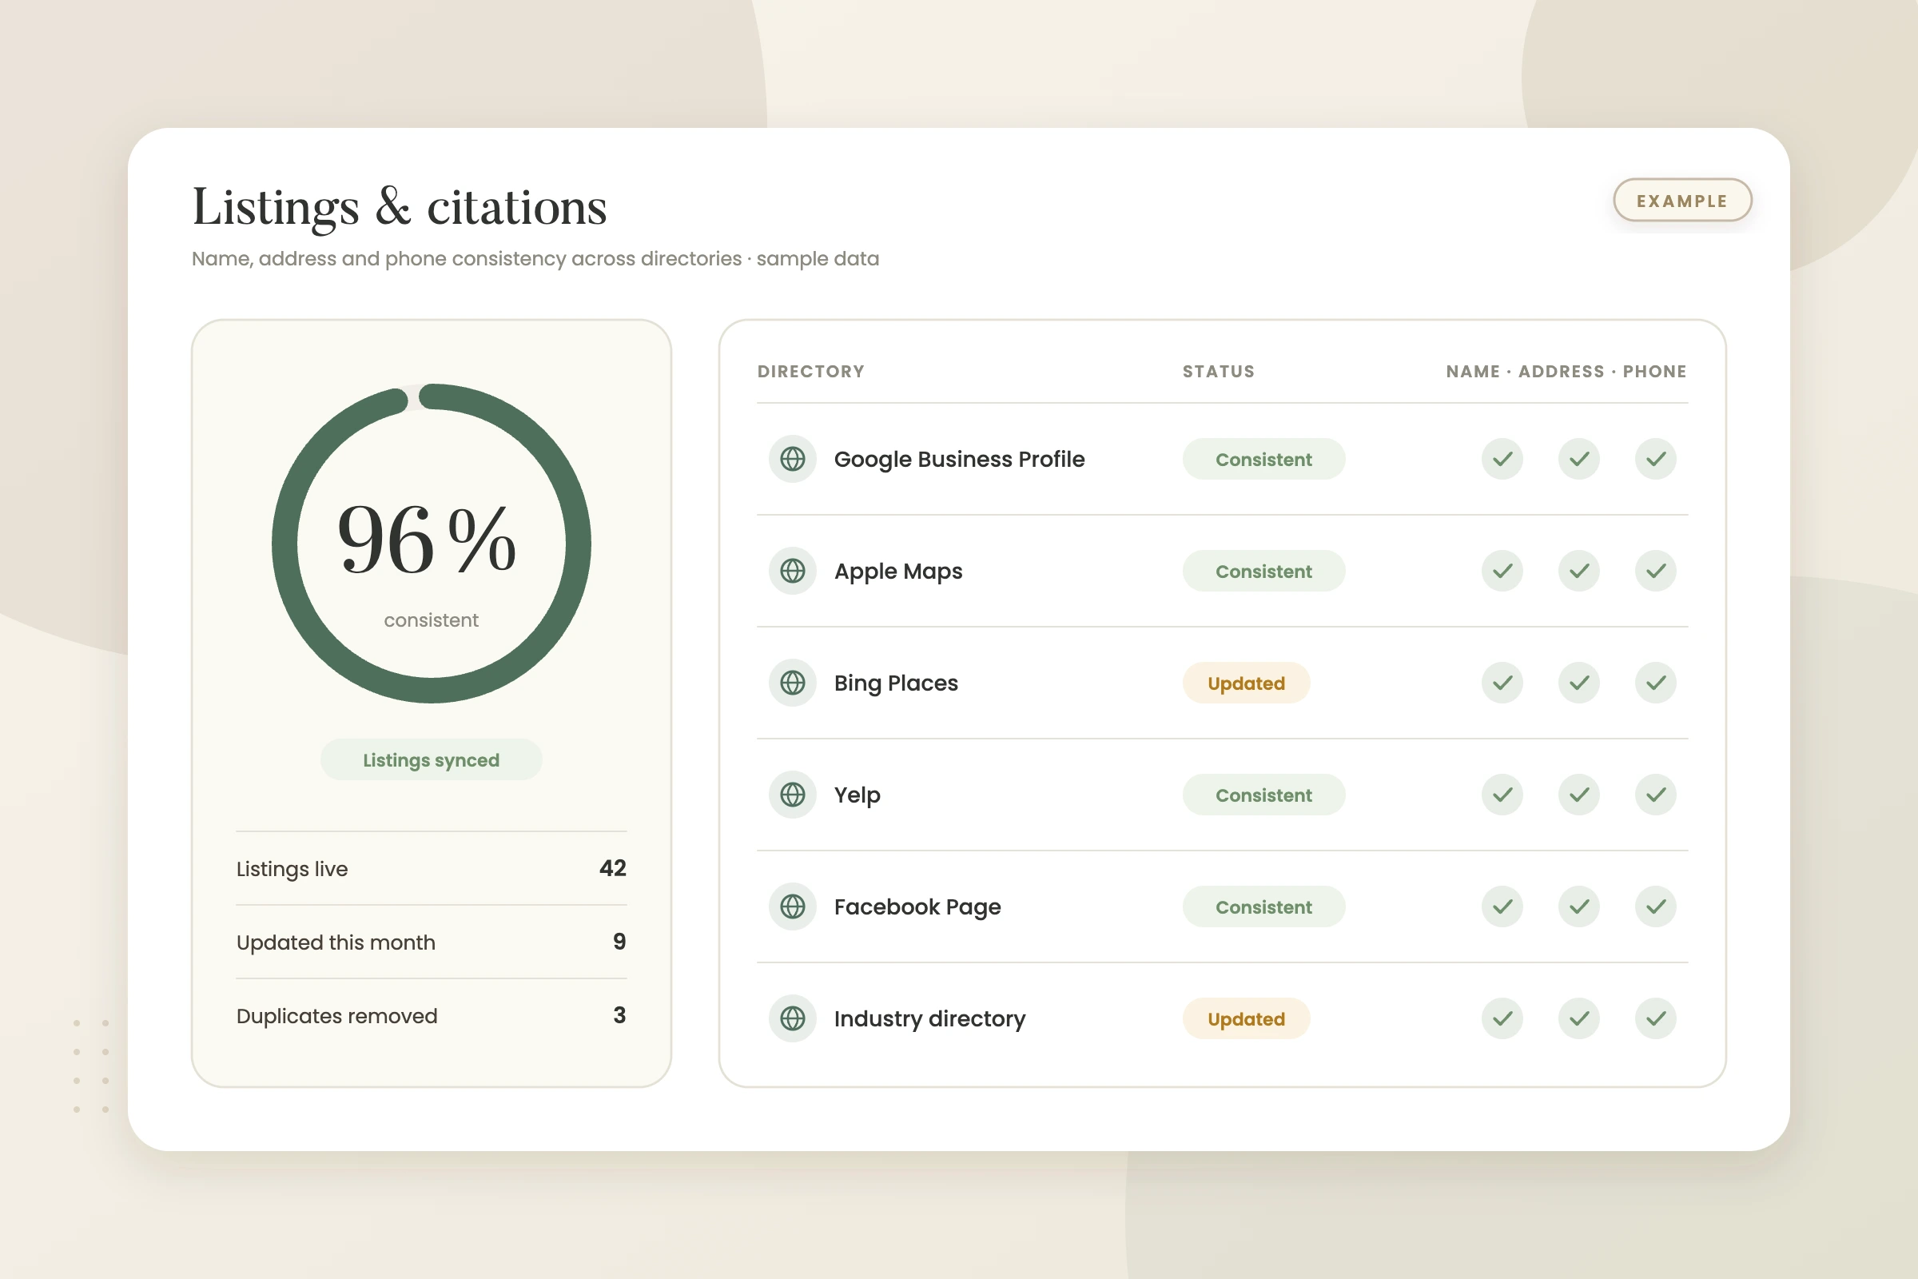Screen dimensions: 1918x1279
Task: Click the Phone checkmark in the Bing Places row
Action: click(1656, 683)
